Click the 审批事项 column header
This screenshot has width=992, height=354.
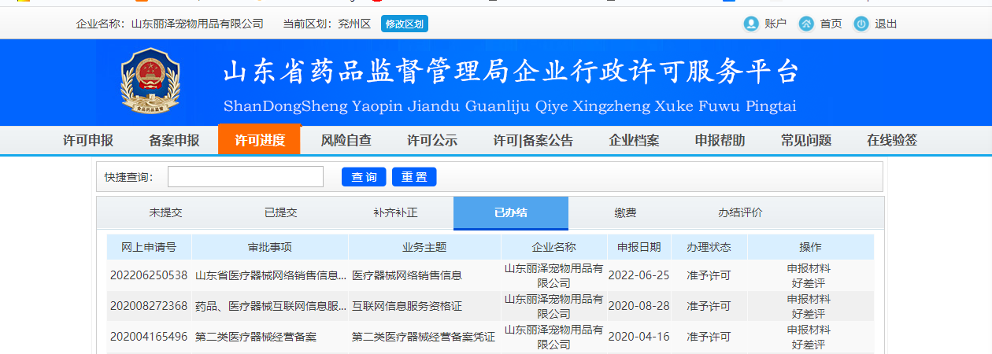270,247
